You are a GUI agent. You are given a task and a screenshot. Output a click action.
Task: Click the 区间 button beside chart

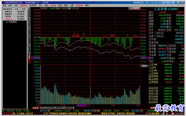pyautogui.click(x=144, y=66)
